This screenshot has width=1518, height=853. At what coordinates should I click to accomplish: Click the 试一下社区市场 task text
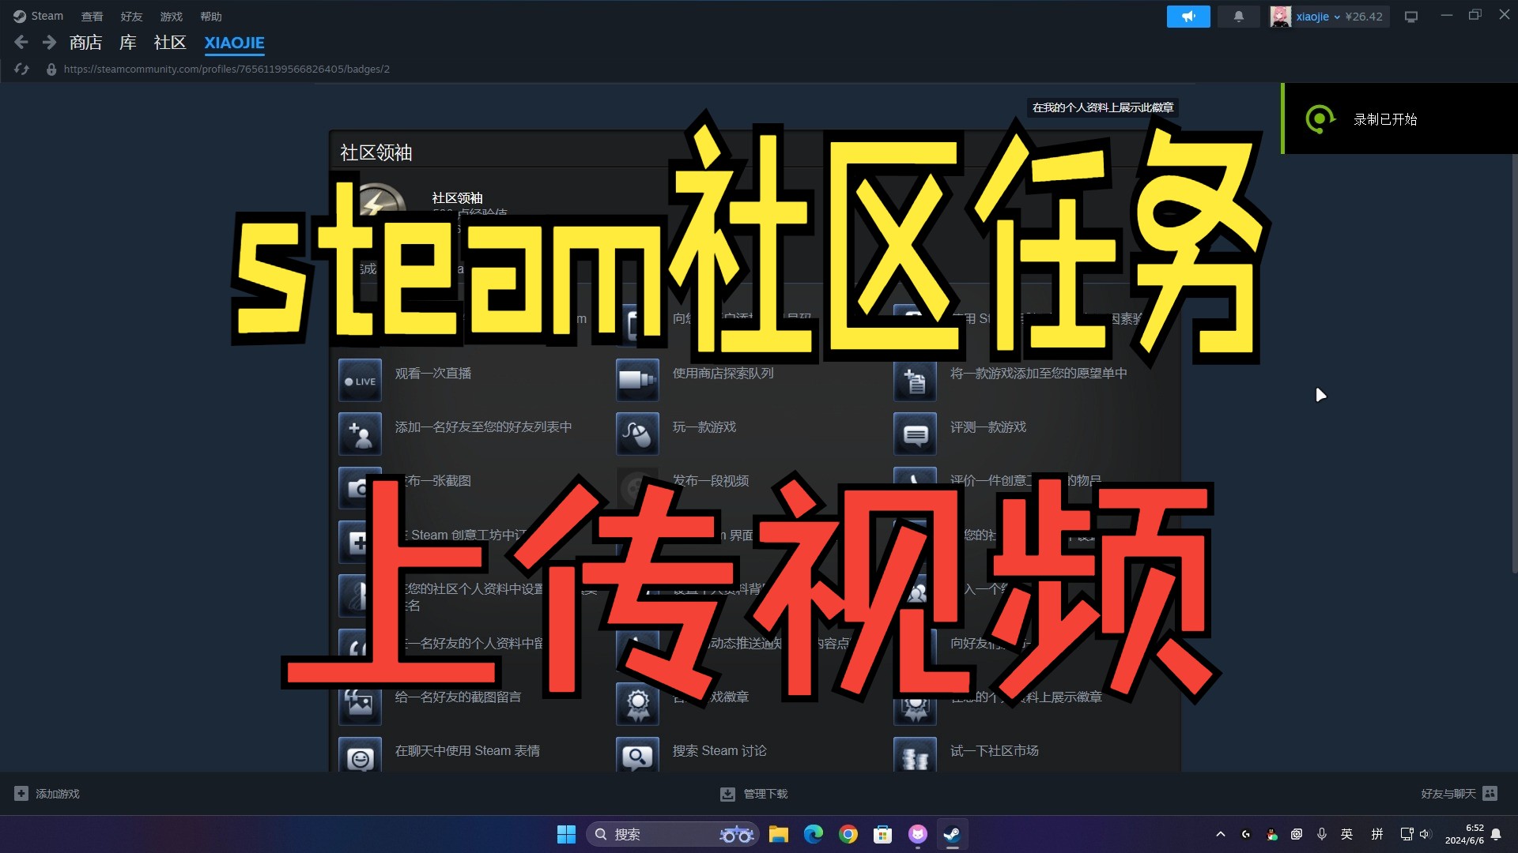pos(995,751)
